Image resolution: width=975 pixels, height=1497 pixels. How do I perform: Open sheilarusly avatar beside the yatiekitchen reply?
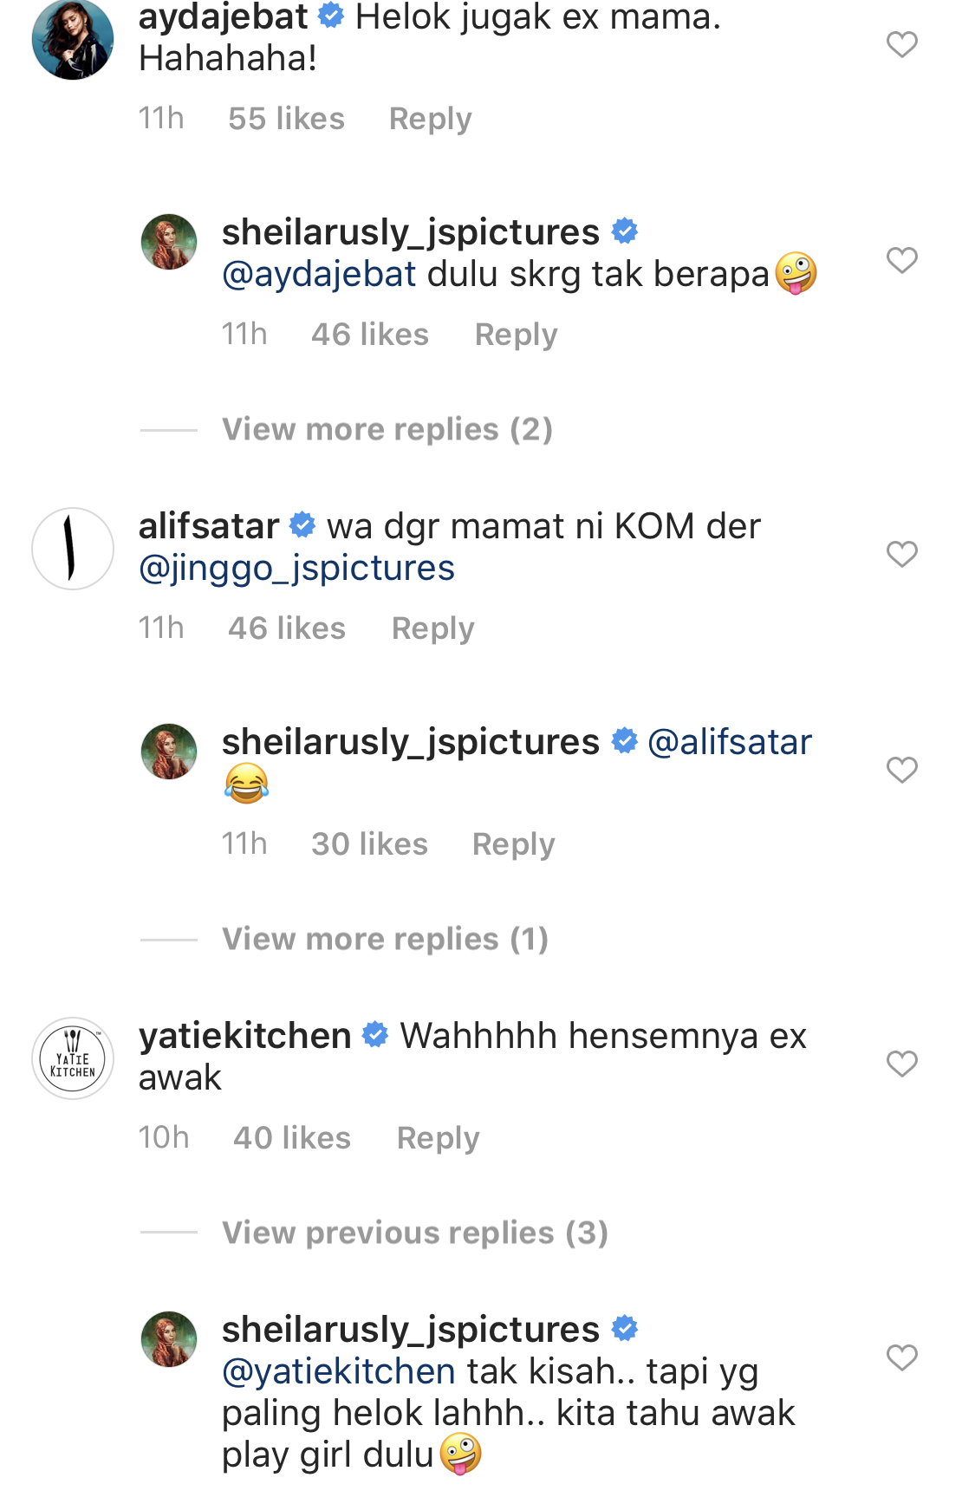[169, 1339]
